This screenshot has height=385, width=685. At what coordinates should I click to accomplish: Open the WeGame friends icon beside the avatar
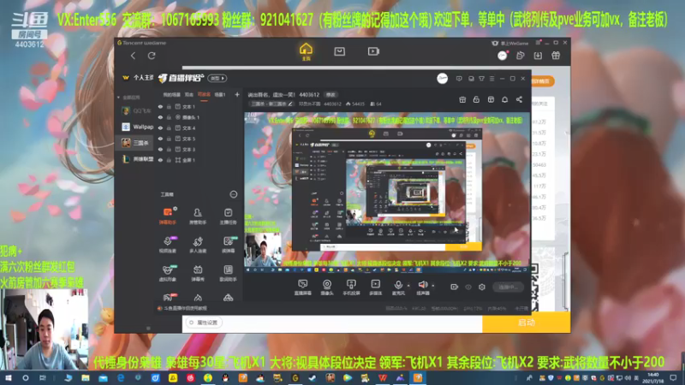520,56
